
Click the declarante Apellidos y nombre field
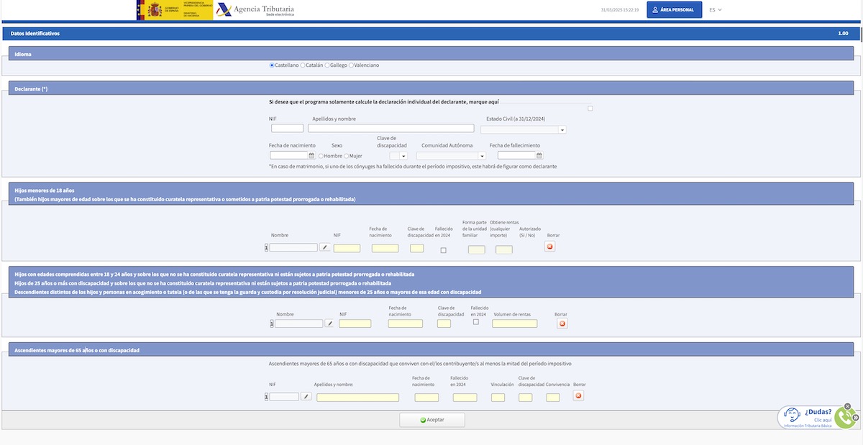391,129
